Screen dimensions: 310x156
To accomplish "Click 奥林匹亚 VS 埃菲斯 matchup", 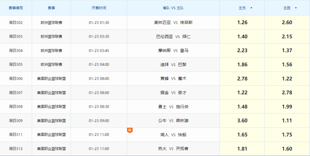I will (173, 23).
